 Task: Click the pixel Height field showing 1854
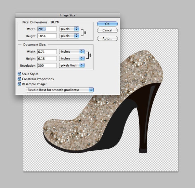point(47,36)
